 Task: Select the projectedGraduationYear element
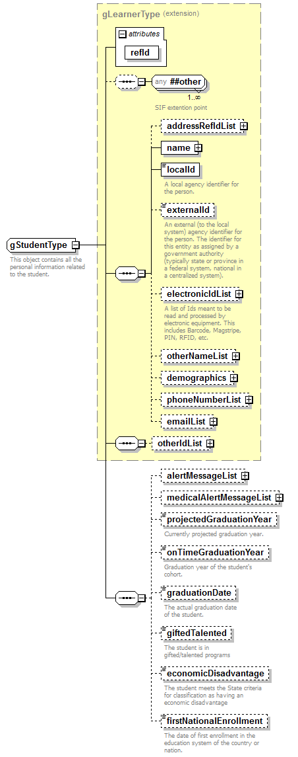pos(219,520)
